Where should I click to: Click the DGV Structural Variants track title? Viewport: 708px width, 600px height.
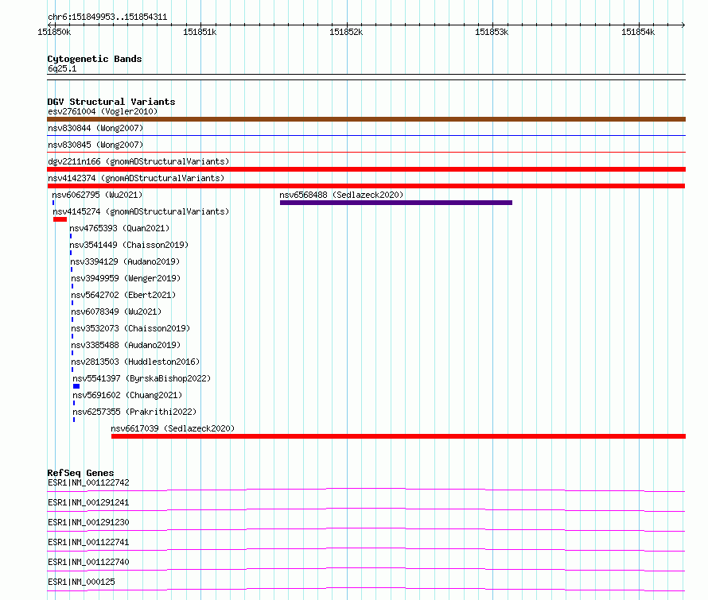pos(111,102)
